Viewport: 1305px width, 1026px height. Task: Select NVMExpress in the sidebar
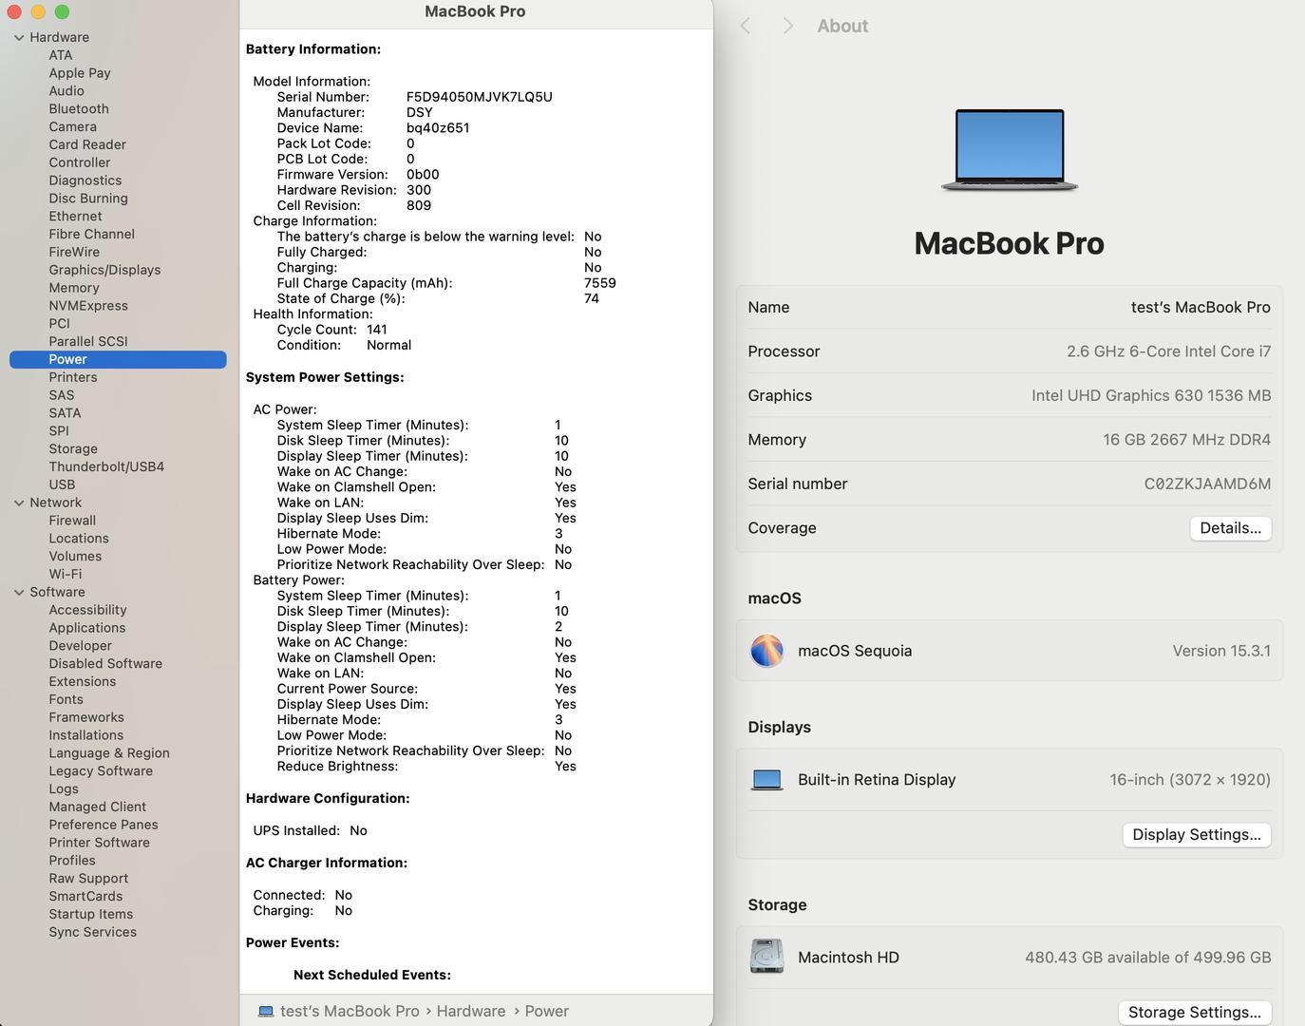88,306
